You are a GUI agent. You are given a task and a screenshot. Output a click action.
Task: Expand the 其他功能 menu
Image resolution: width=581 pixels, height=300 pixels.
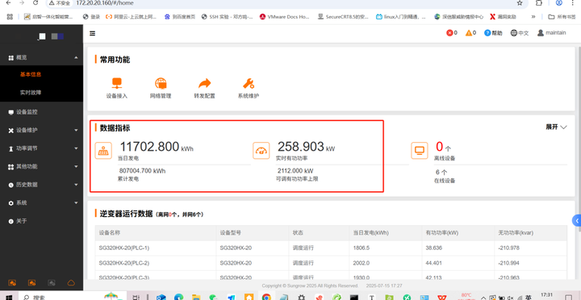41,167
